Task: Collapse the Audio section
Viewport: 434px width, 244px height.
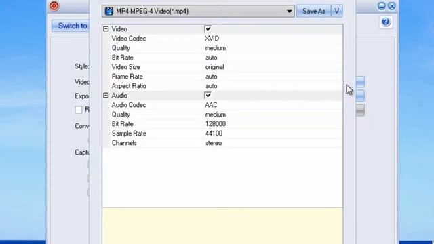Action: [x=106, y=95]
